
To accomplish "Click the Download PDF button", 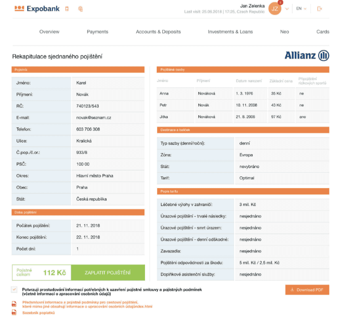I will (x=307, y=290).
